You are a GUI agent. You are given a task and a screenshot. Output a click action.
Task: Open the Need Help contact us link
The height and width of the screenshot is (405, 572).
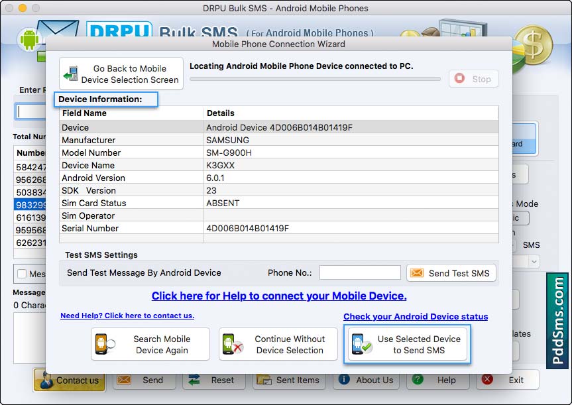tap(127, 316)
